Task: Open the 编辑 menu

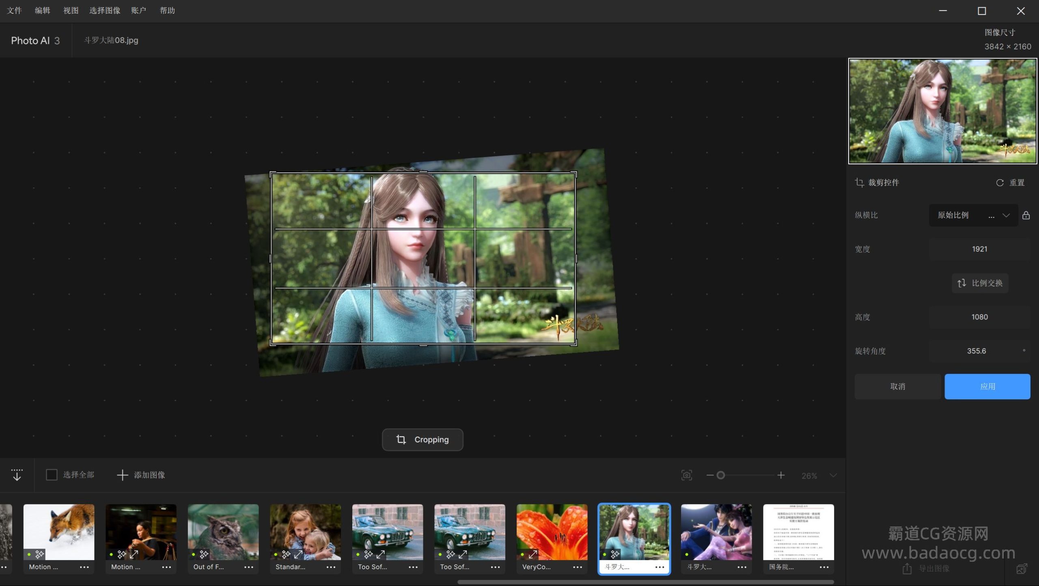Action: [42, 11]
